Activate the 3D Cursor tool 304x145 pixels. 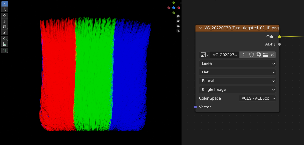[x=4, y=9]
